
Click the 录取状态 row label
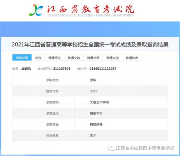point(52,80)
